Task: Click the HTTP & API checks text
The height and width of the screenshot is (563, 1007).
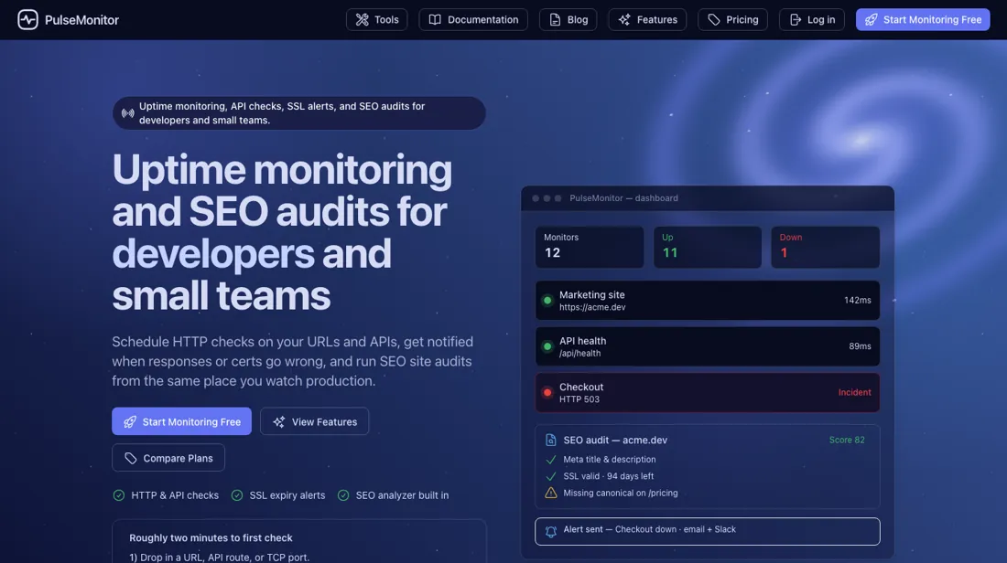Action: (175, 495)
